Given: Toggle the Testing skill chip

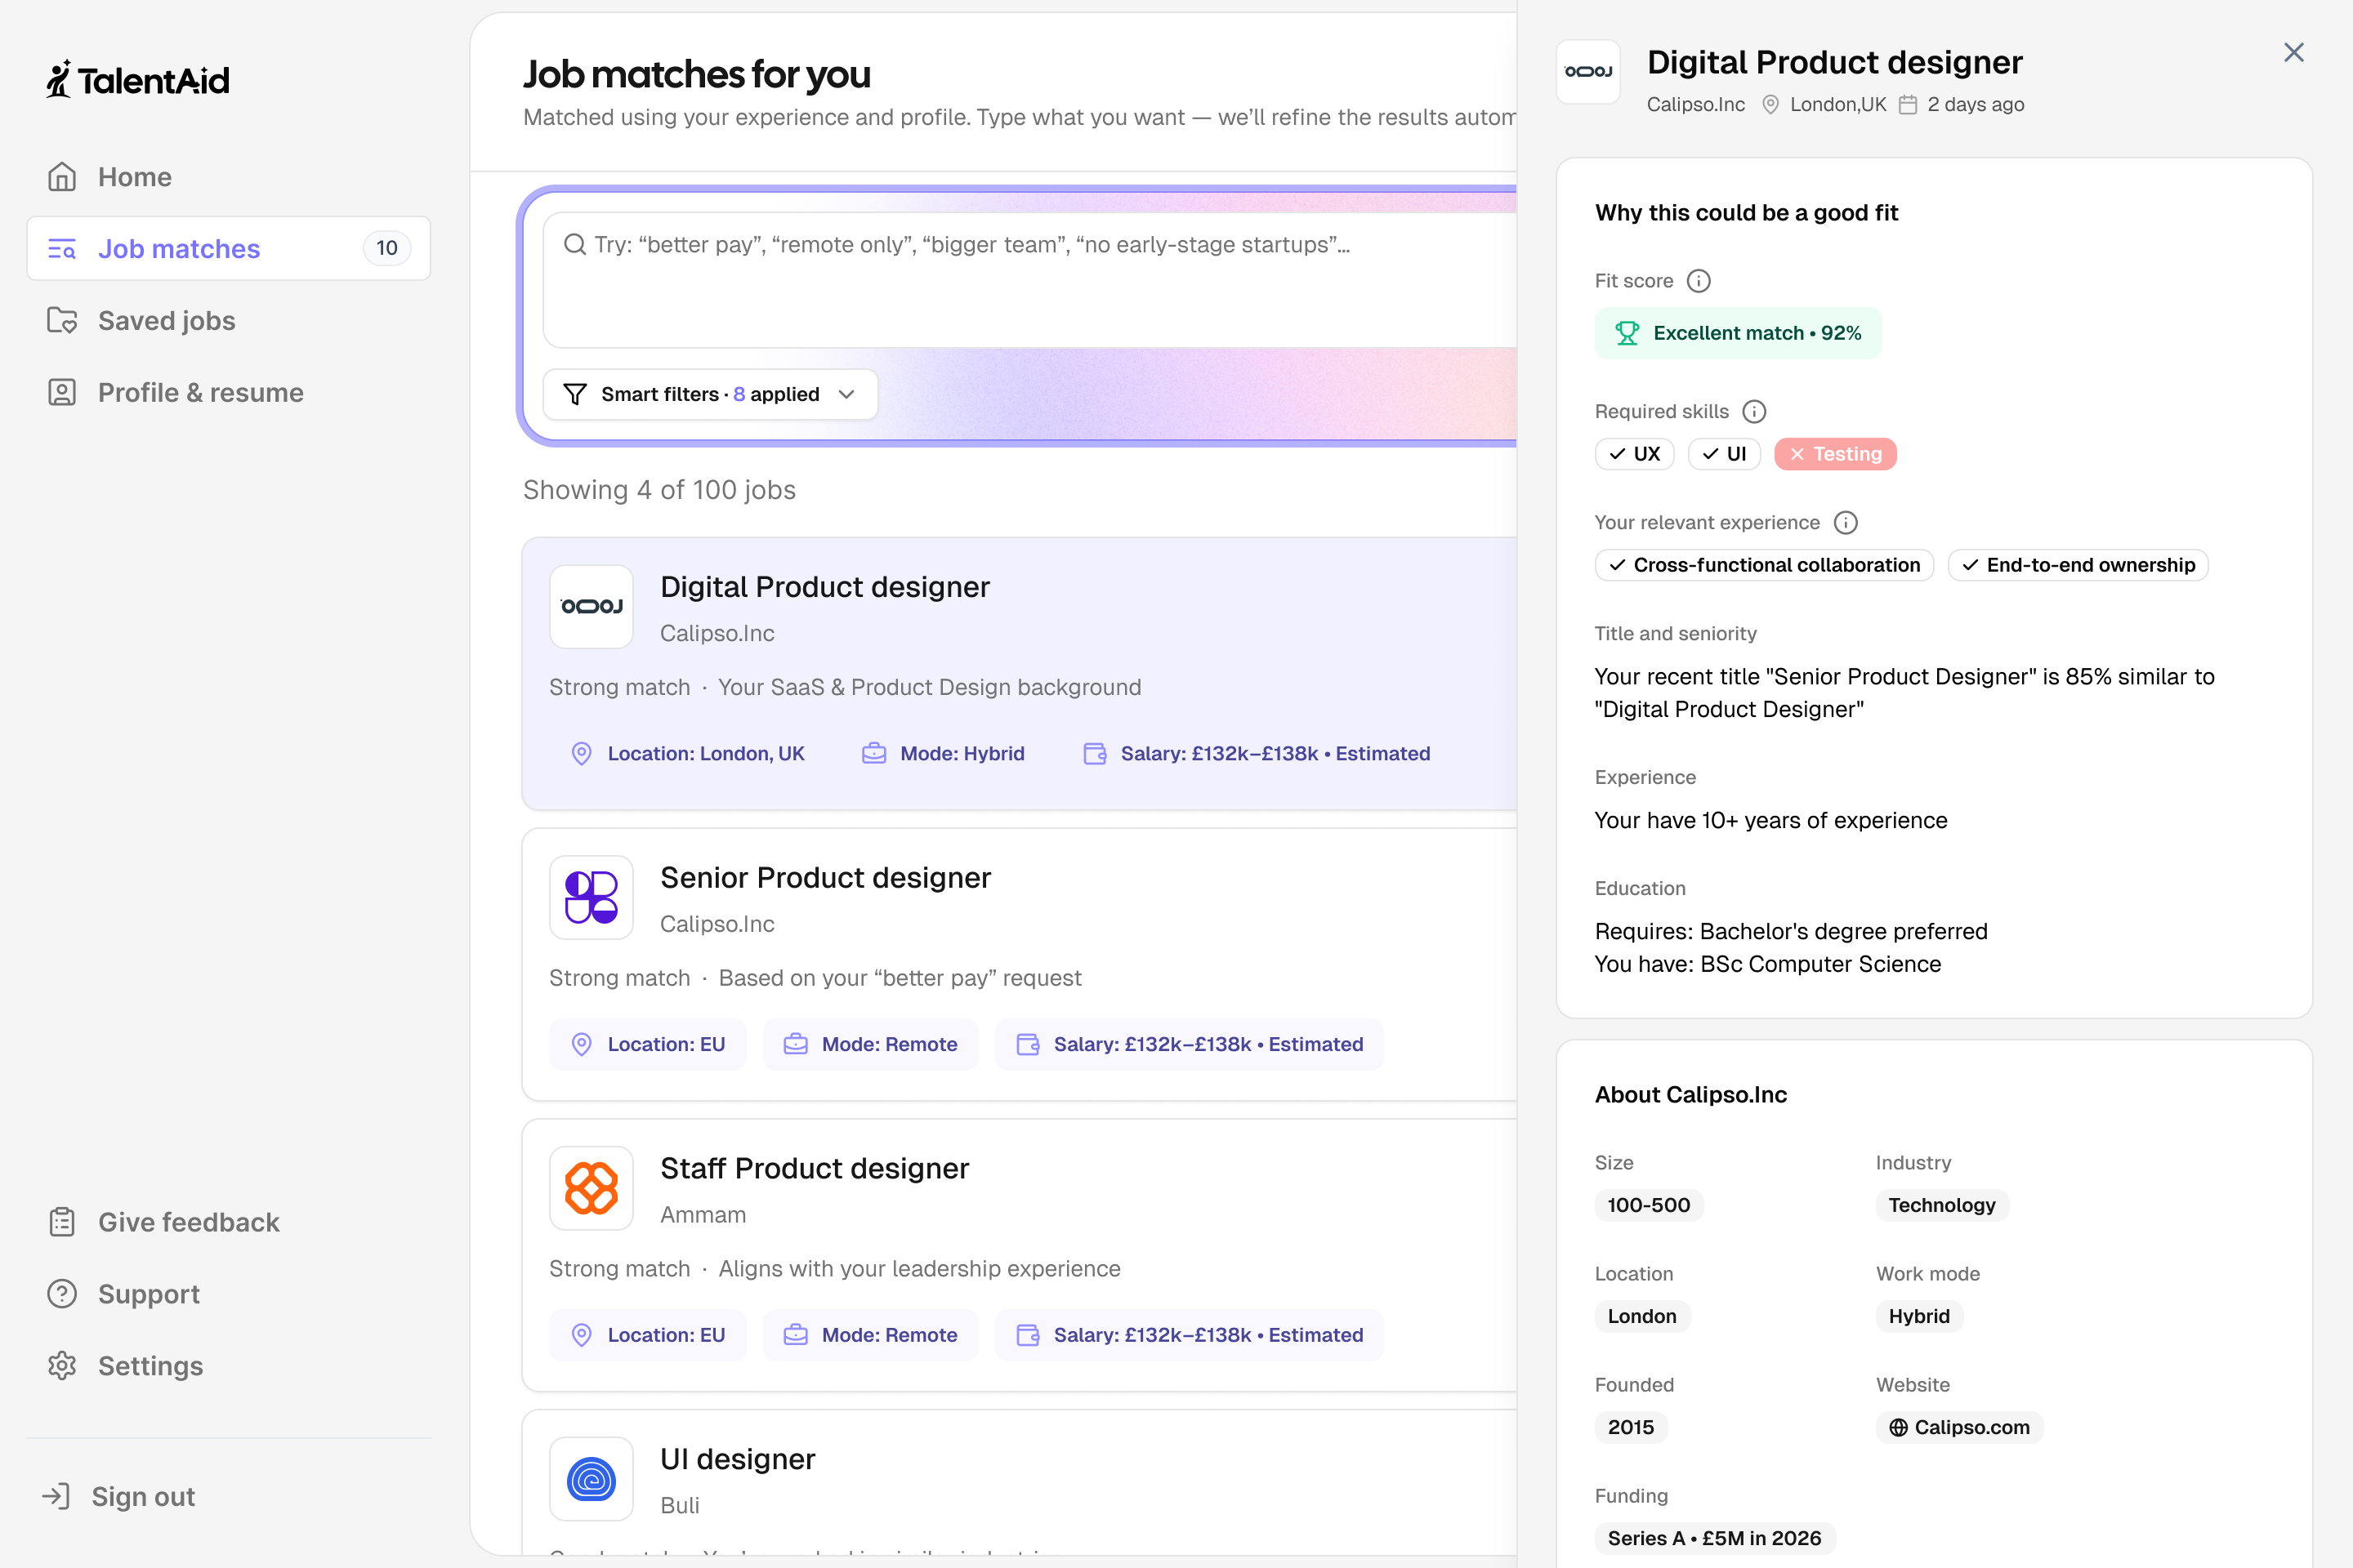Looking at the screenshot, I should tap(1835, 454).
